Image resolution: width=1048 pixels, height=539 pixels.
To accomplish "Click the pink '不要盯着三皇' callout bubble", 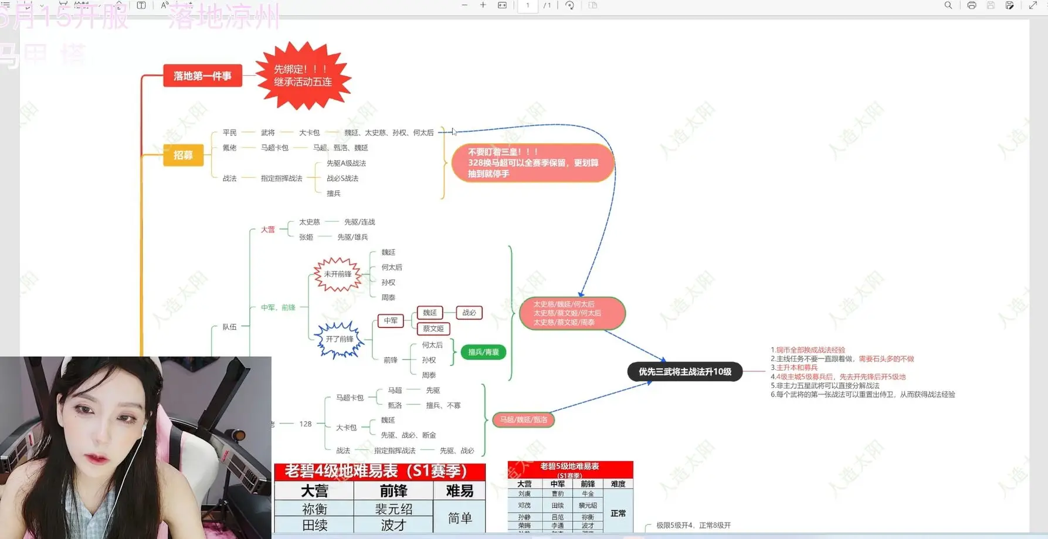I will 532,162.
